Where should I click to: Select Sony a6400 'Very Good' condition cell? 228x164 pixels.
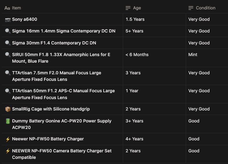[x=207, y=19]
